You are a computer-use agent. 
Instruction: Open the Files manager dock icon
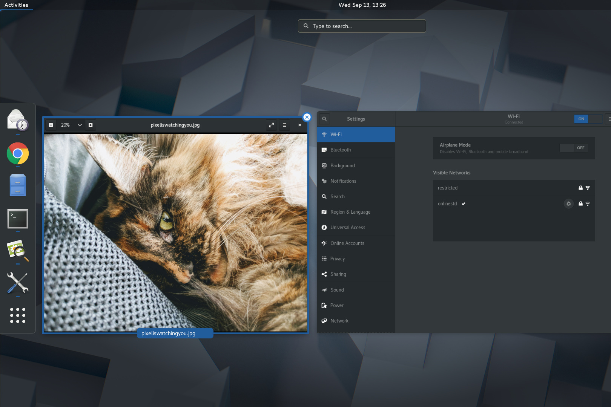click(18, 185)
